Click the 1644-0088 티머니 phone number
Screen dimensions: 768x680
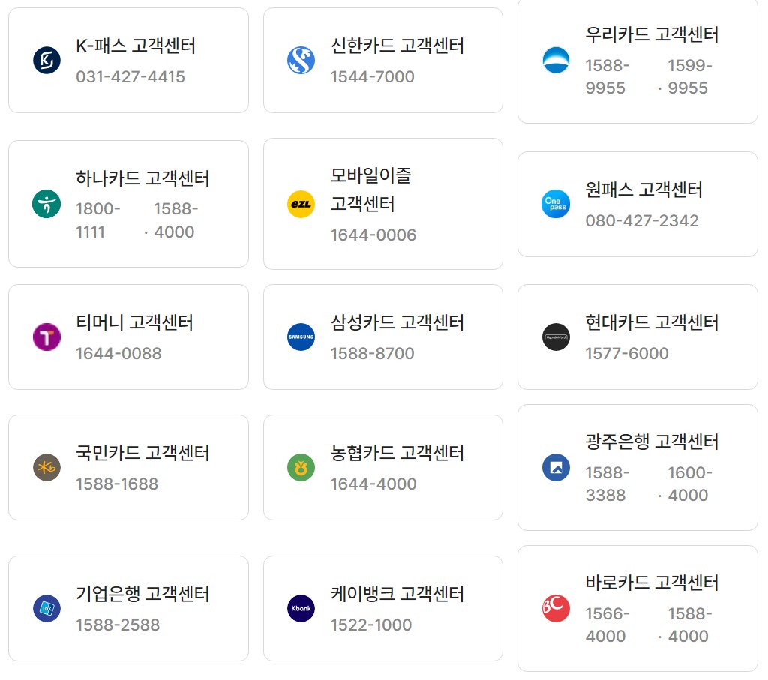[x=118, y=354]
